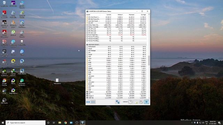Click the Average column header
The height and width of the screenshot is (125, 223).
[x=143, y=15]
